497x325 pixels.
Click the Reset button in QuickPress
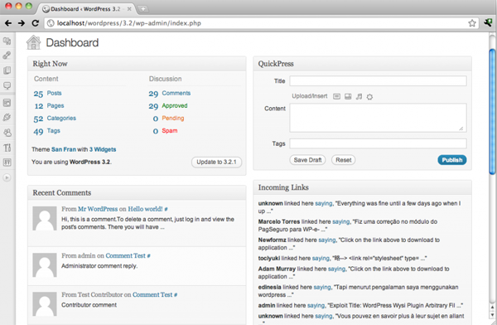[x=344, y=160]
